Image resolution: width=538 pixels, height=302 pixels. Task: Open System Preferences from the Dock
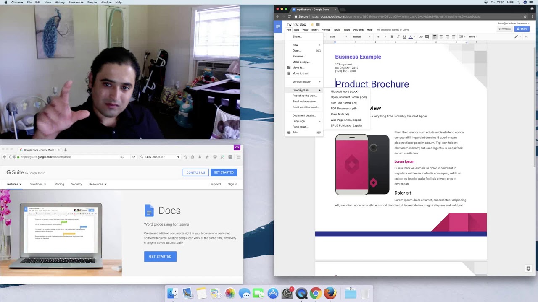click(x=287, y=293)
